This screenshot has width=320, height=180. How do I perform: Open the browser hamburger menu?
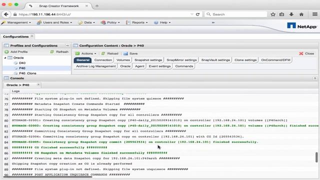coord(315,14)
